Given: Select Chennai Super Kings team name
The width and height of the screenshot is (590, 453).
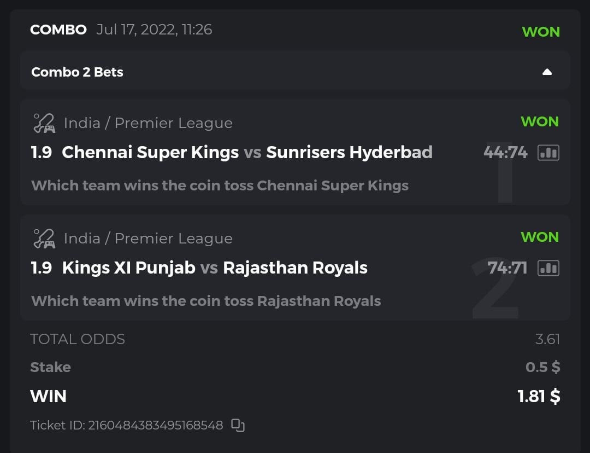Looking at the screenshot, I should point(150,152).
